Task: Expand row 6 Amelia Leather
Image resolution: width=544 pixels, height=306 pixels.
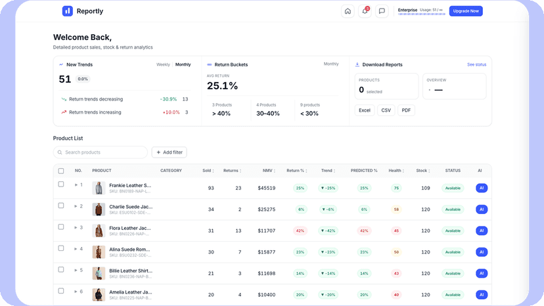Action: (76, 292)
